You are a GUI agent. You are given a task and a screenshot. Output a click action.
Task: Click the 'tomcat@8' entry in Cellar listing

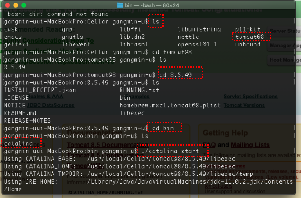[250, 37]
